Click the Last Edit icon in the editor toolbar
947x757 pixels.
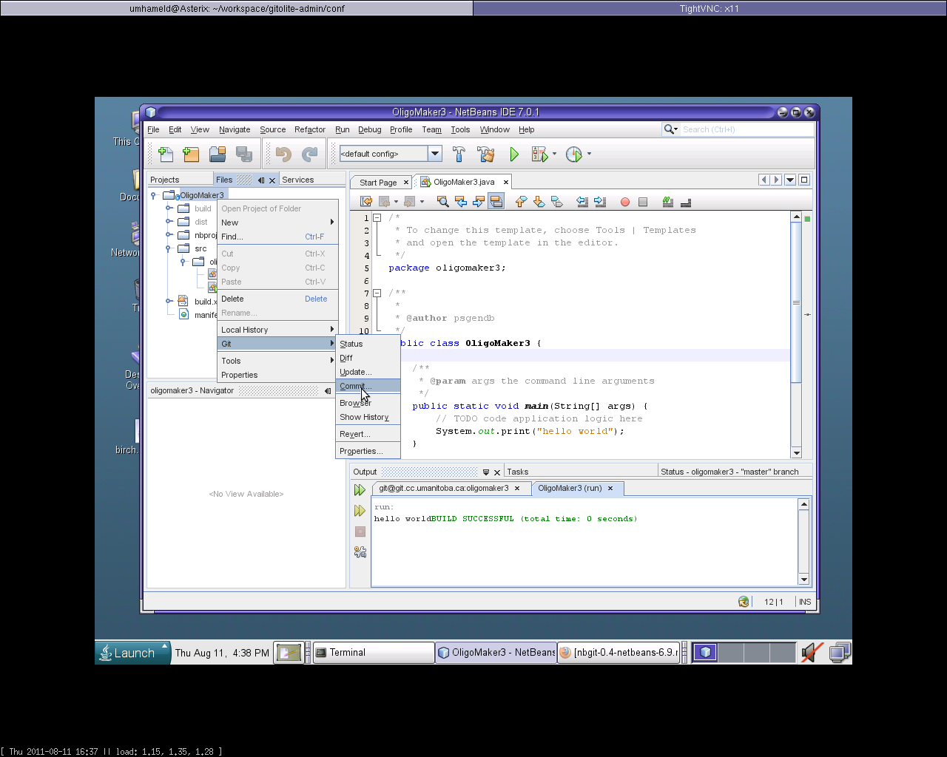[365, 201]
